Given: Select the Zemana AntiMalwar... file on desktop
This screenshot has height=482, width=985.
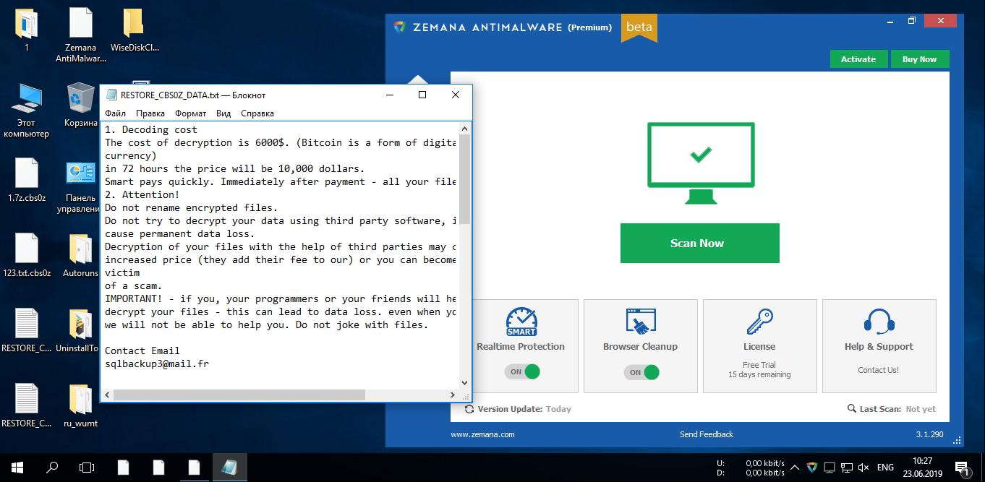Looking at the screenshot, I should pos(81,35).
